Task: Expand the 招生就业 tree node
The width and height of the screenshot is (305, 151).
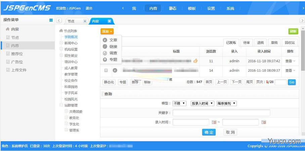Action: pos(61,55)
